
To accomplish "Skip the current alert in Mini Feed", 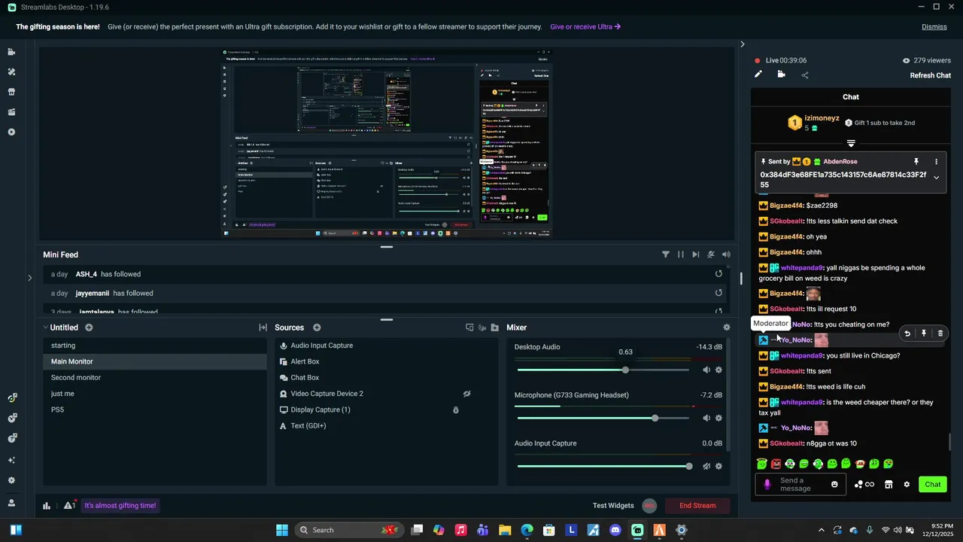I will pos(696,254).
